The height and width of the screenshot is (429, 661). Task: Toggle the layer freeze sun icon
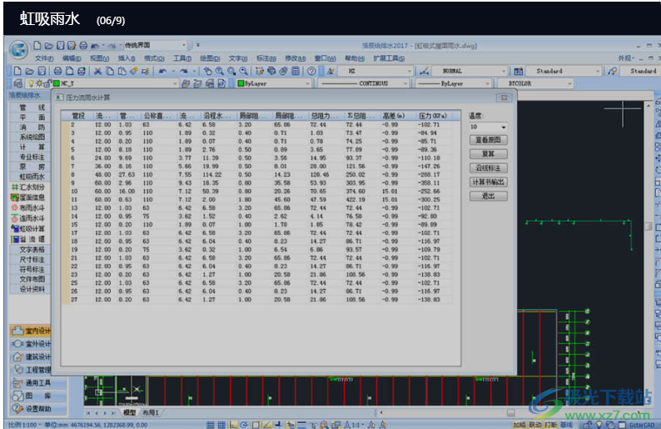pos(39,83)
